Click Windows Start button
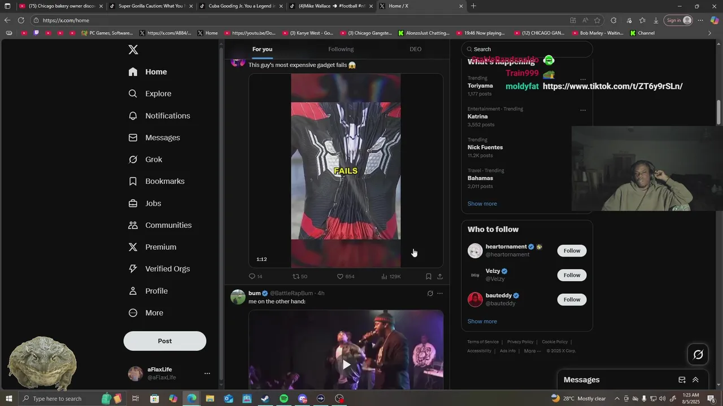 [x=9, y=399]
